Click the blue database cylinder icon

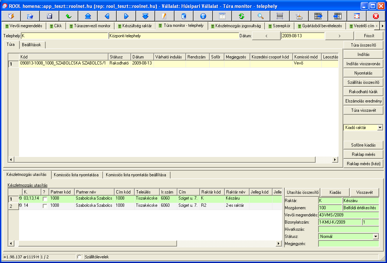click(184, 16)
